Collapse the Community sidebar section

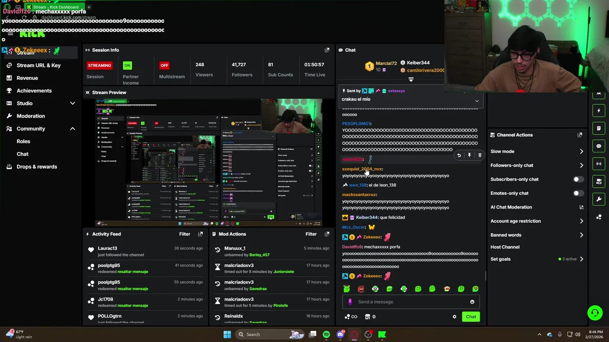pyautogui.click(x=72, y=129)
